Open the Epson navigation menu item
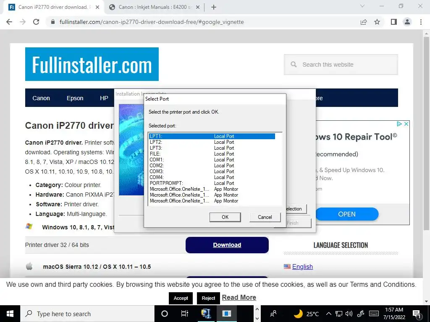Viewport: 430px width, 322px height. coord(75,98)
